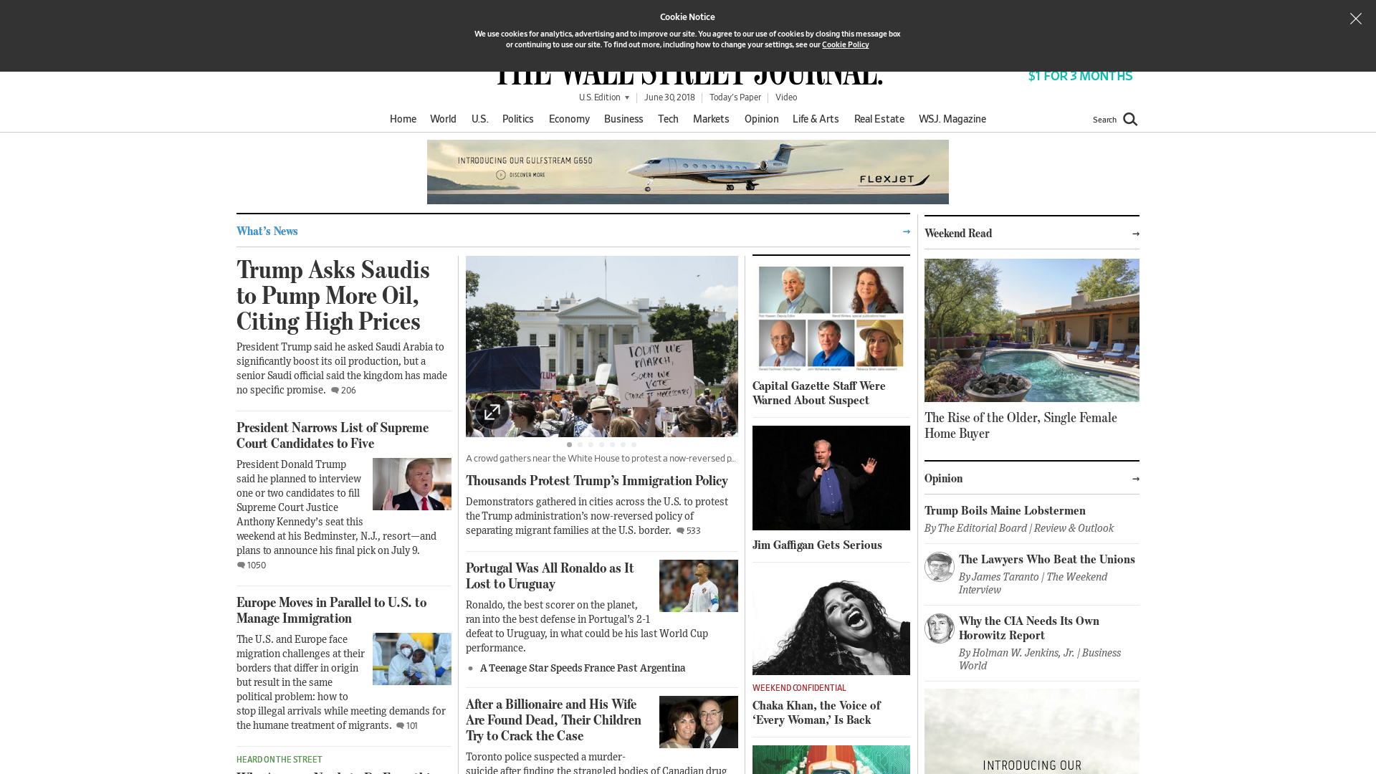Click the comment icon showing 1050 comments
This screenshot has width=1376, height=774.
(x=242, y=565)
